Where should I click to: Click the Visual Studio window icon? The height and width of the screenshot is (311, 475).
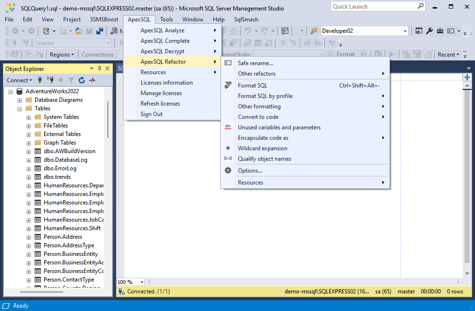pos(418,30)
